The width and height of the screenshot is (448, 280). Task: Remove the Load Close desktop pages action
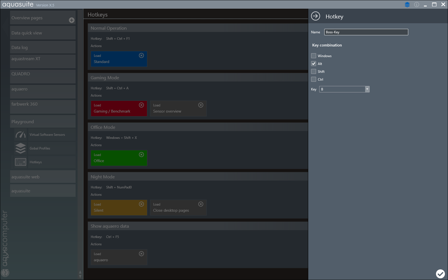coord(201,204)
